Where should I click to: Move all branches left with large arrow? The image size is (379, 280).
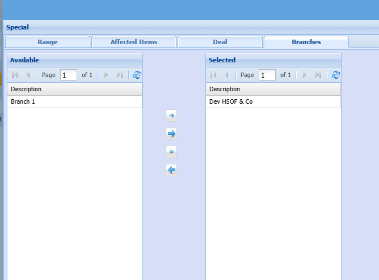[x=171, y=170]
